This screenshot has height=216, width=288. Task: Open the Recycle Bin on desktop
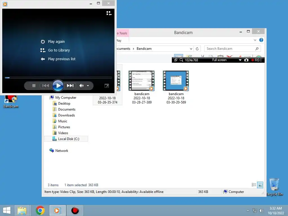274,187
